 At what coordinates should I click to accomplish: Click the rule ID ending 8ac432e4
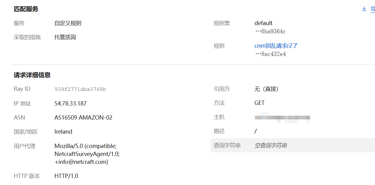pos(270,54)
